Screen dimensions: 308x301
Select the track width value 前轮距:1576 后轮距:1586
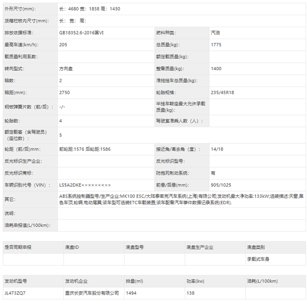(85, 149)
